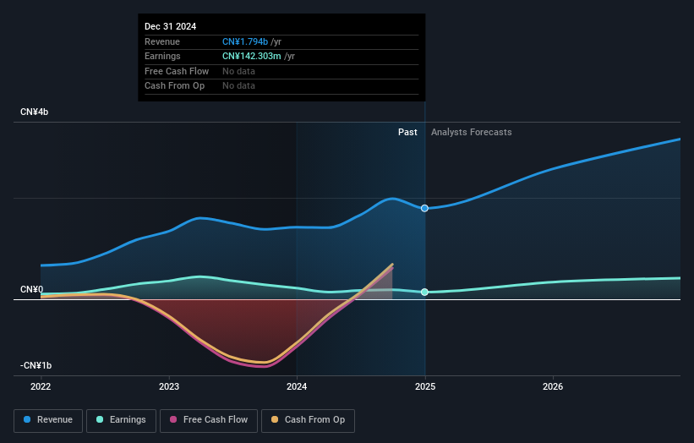Click the CN¥1.794b revenue value
Screen dimensions: 694x443
(x=245, y=41)
